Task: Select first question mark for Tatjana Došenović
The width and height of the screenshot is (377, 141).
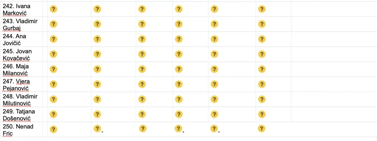Action: 53,114
